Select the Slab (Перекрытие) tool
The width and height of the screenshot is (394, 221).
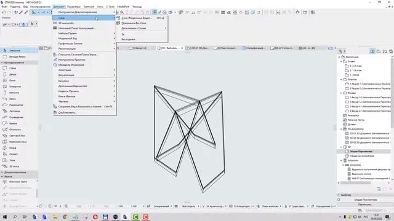(19, 105)
